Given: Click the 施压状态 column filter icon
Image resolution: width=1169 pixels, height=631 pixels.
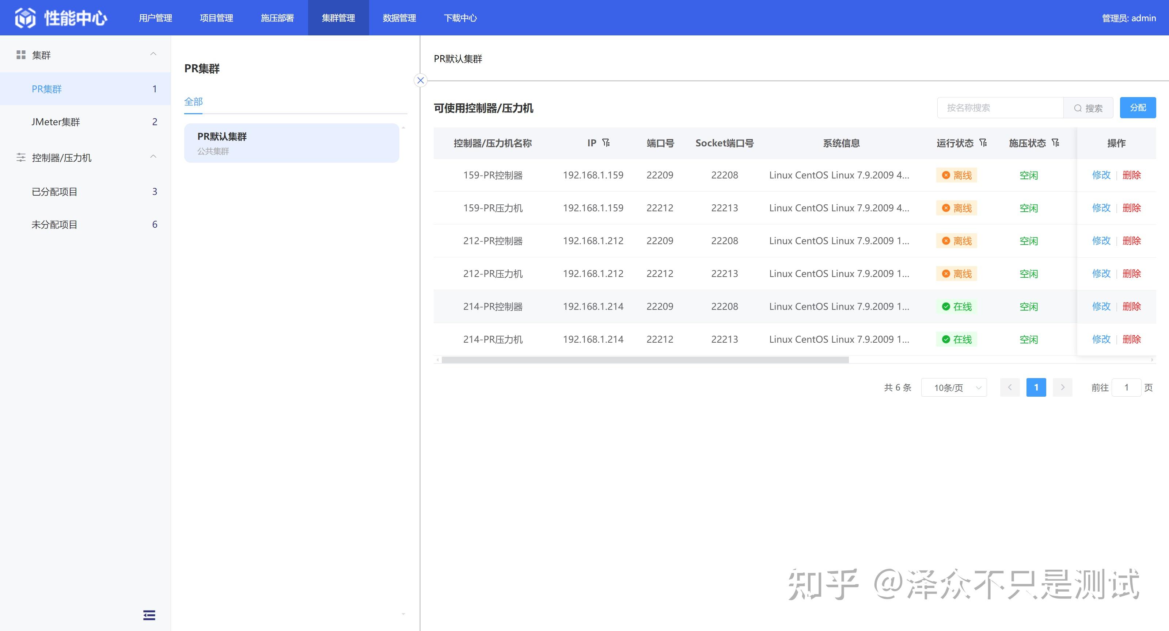Looking at the screenshot, I should (1056, 143).
